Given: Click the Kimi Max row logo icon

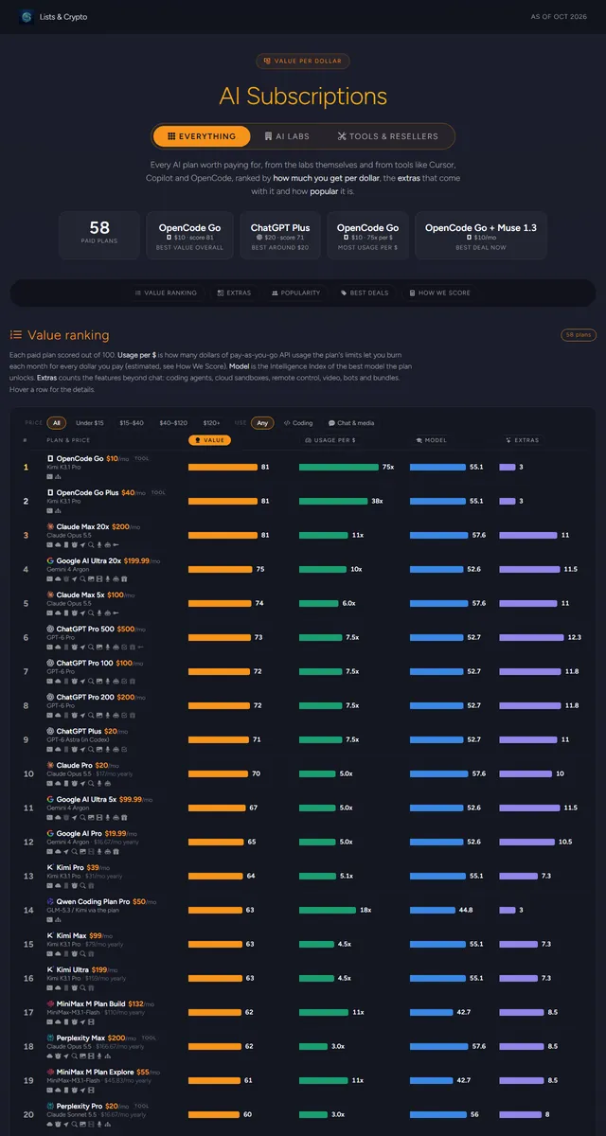Looking at the screenshot, I should (50, 935).
